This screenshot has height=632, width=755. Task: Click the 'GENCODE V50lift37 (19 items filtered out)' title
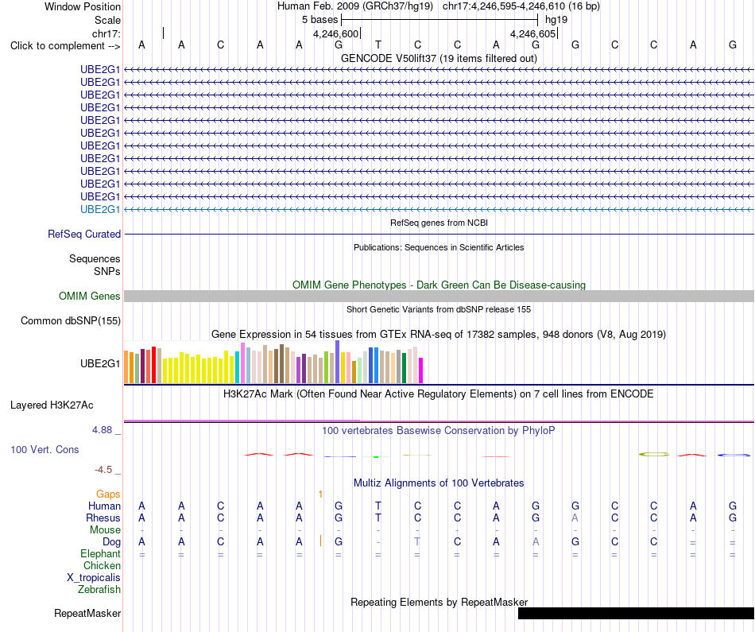pos(439,58)
